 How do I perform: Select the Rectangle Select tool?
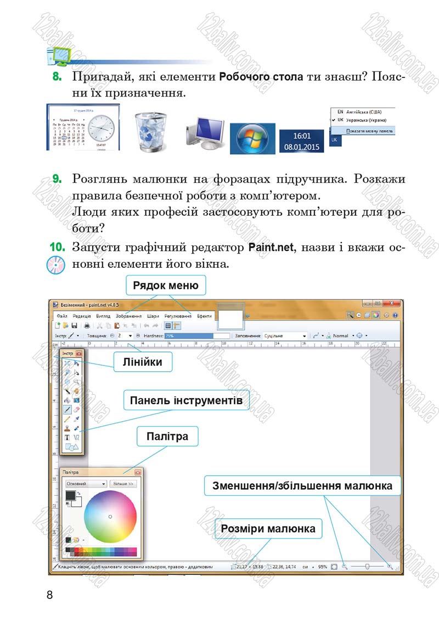click(x=67, y=363)
